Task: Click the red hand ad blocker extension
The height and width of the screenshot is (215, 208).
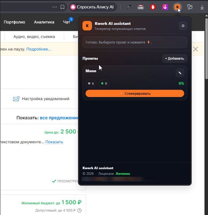Action: tap(153, 7)
